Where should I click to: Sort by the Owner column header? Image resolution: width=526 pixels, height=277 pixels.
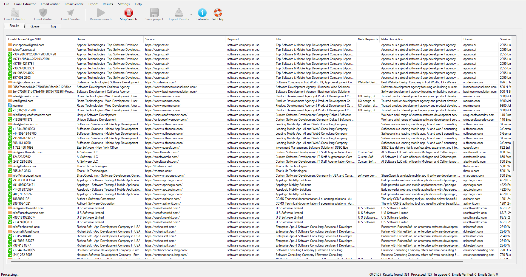[109, 39]
